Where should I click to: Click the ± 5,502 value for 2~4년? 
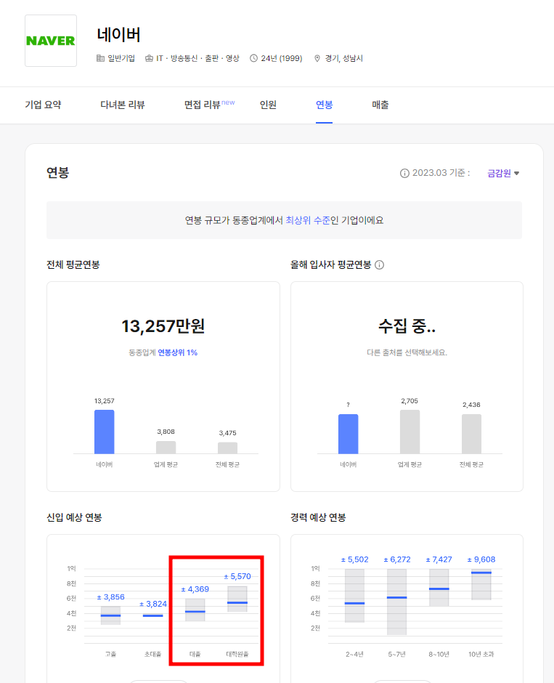[x=354, y=559]
